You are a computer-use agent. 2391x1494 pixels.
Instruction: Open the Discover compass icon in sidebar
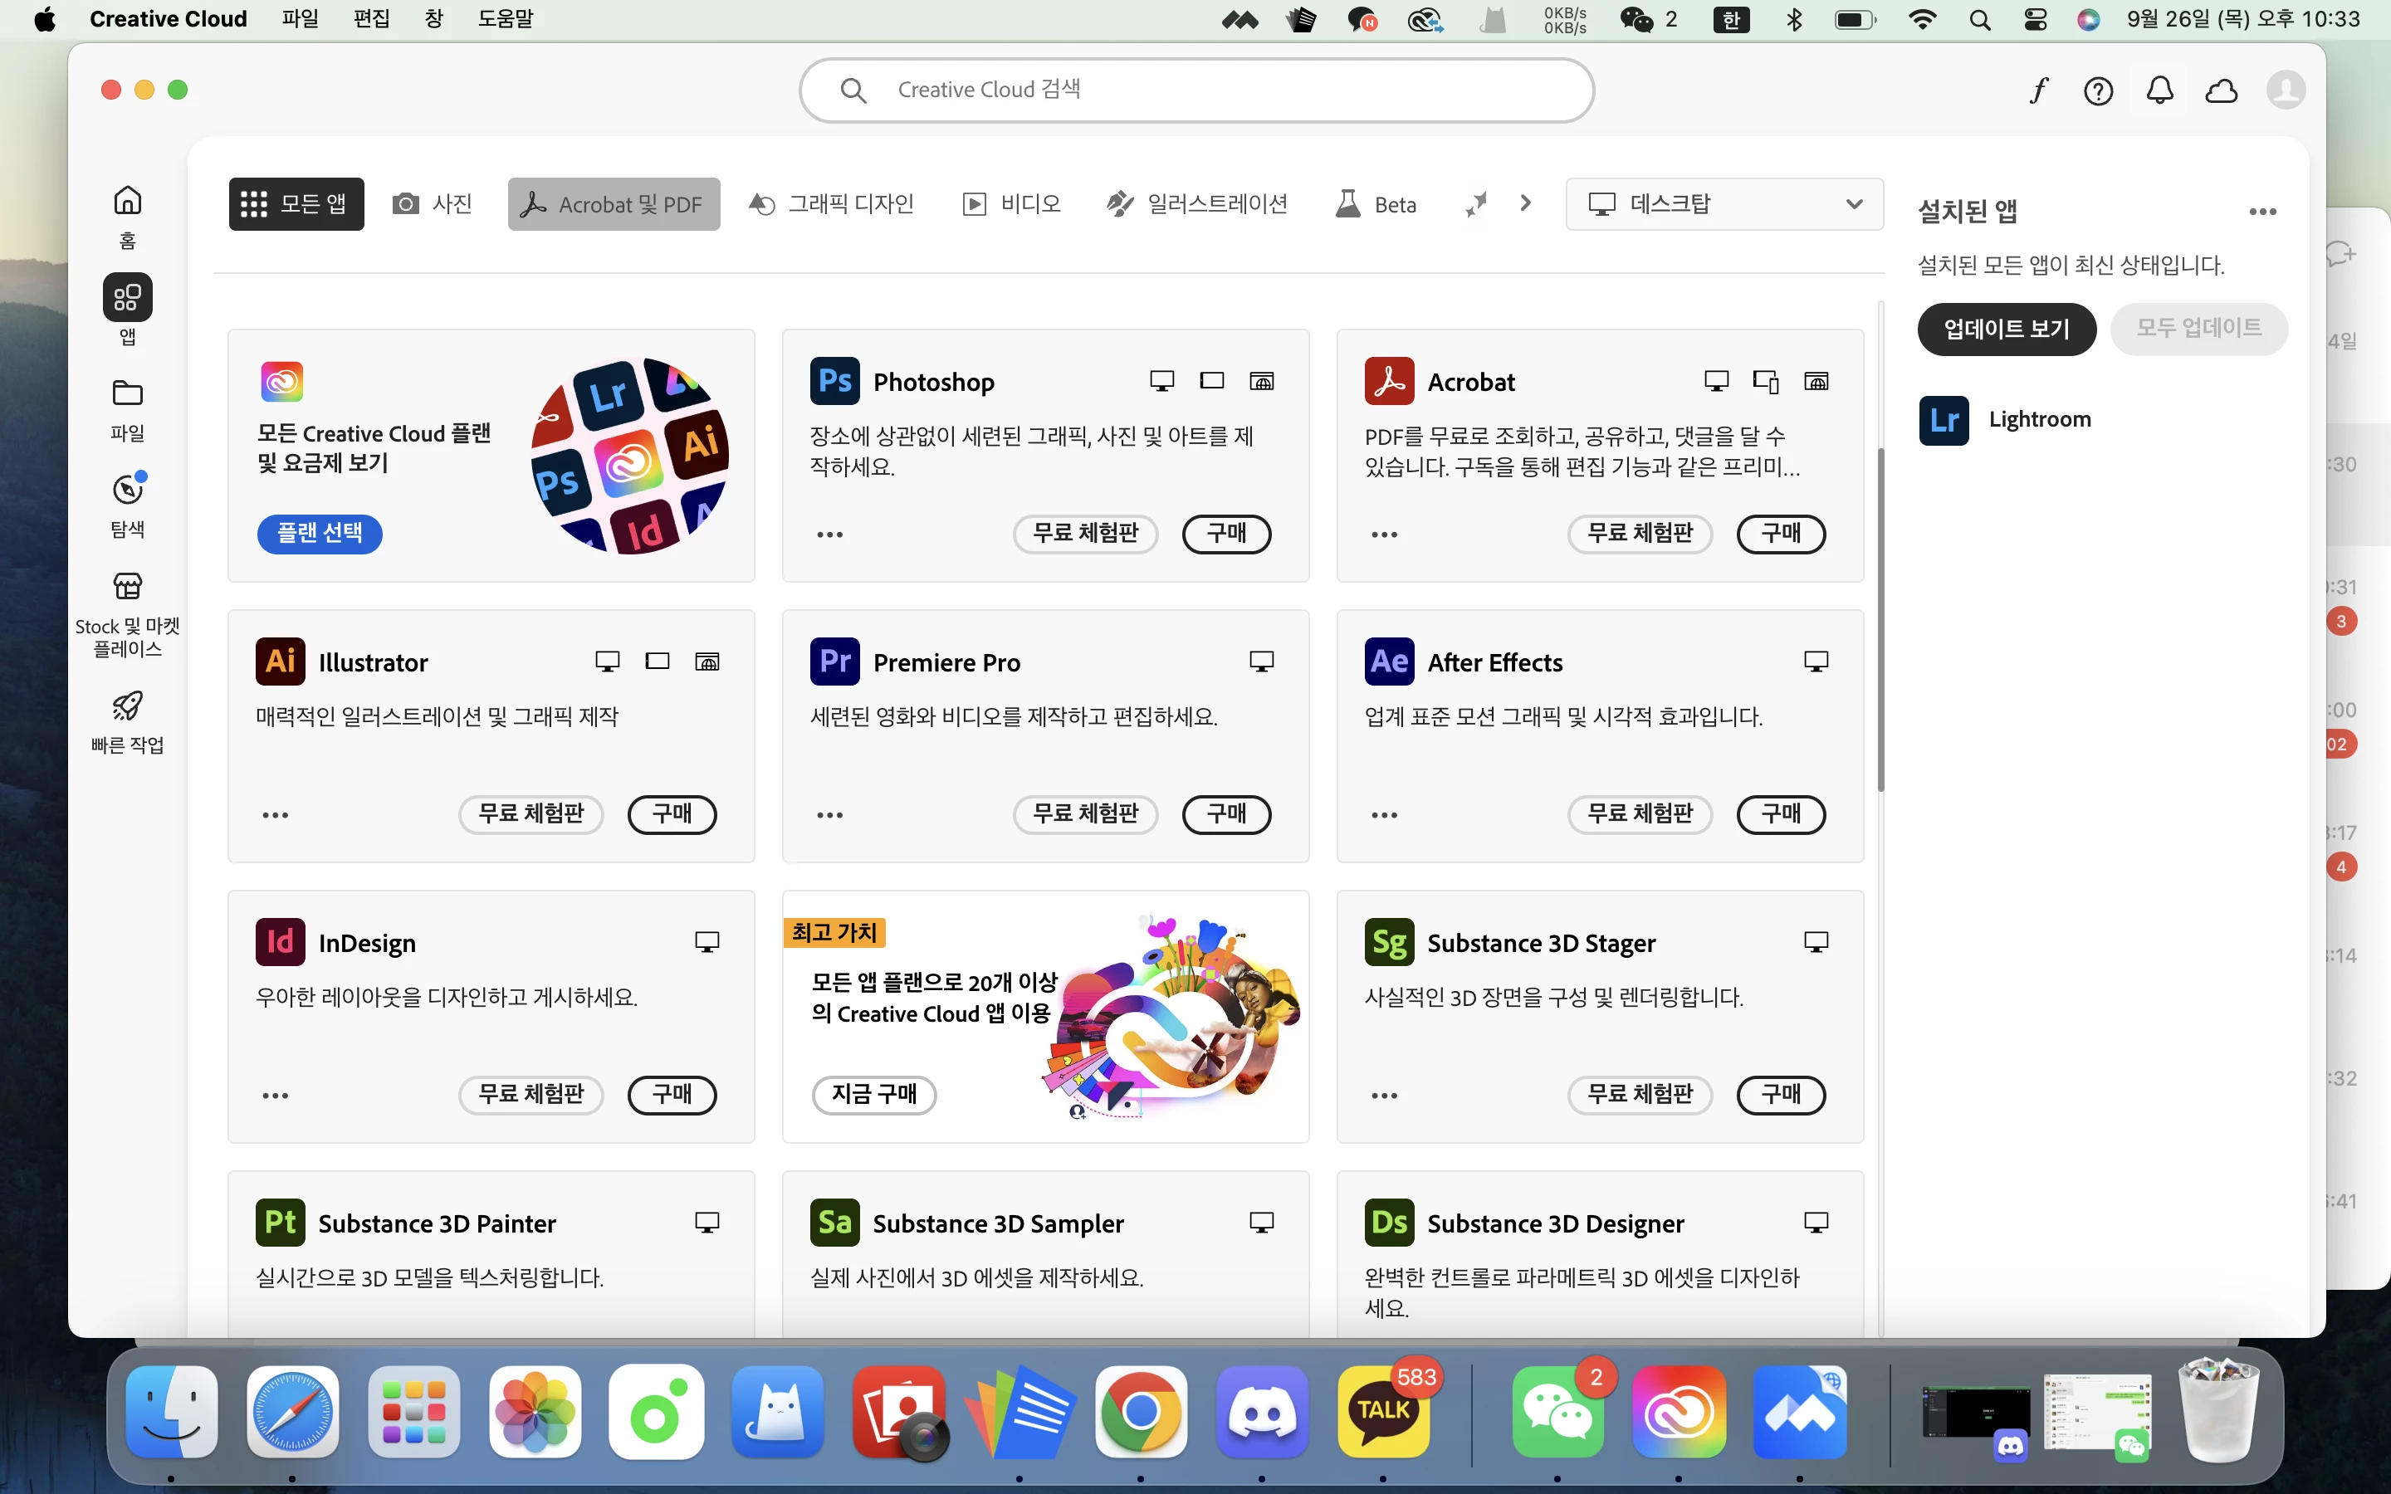[128, 504]
